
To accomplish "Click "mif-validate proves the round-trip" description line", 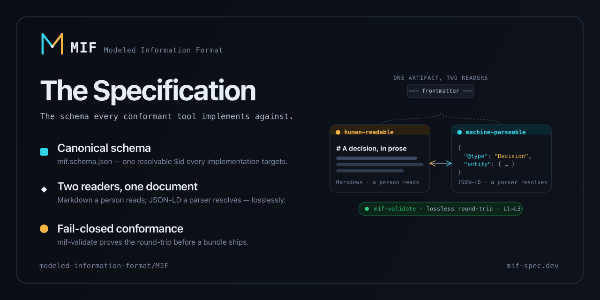I will point(153,242).
